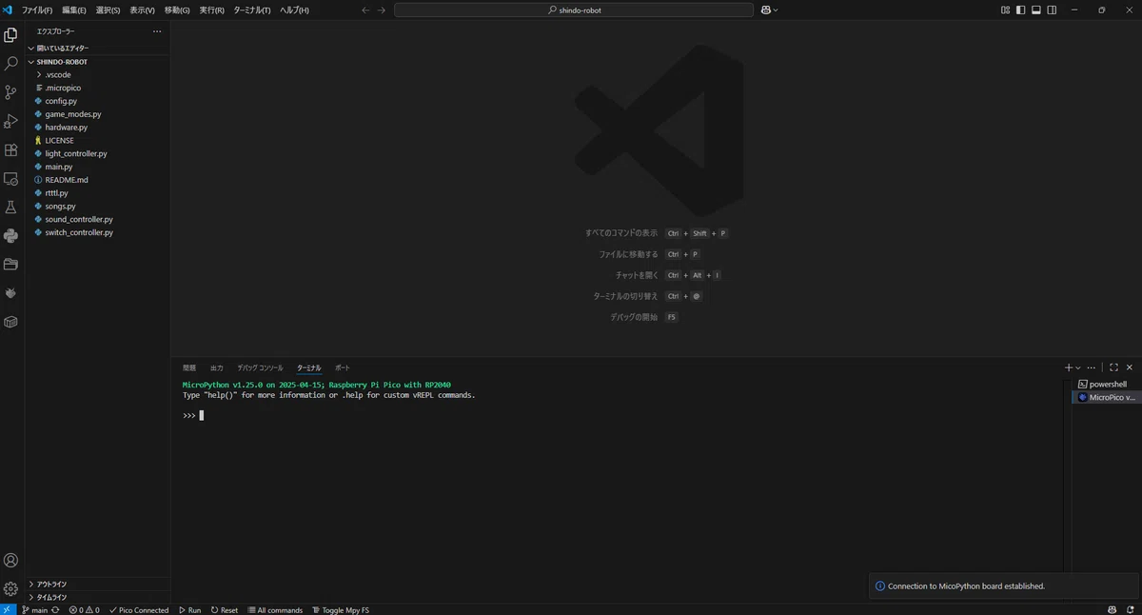The height and width of the screenshot is (615, 1142).
Task: Click All commands in status bar
Action: click(275, 610)
